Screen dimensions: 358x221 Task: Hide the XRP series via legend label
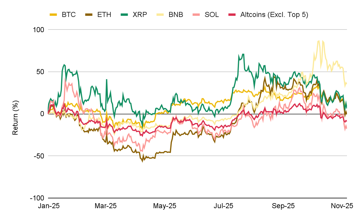click(140, 15)
